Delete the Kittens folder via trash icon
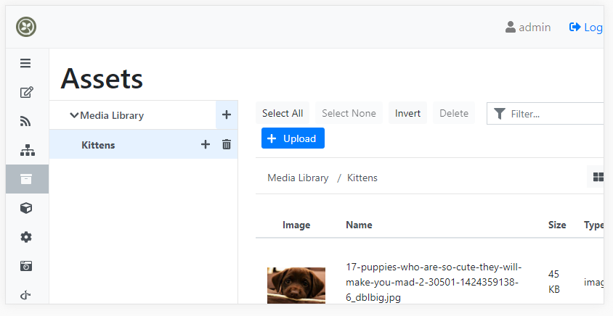The height and width of the screenshot is (316, 613). point(227,145)
